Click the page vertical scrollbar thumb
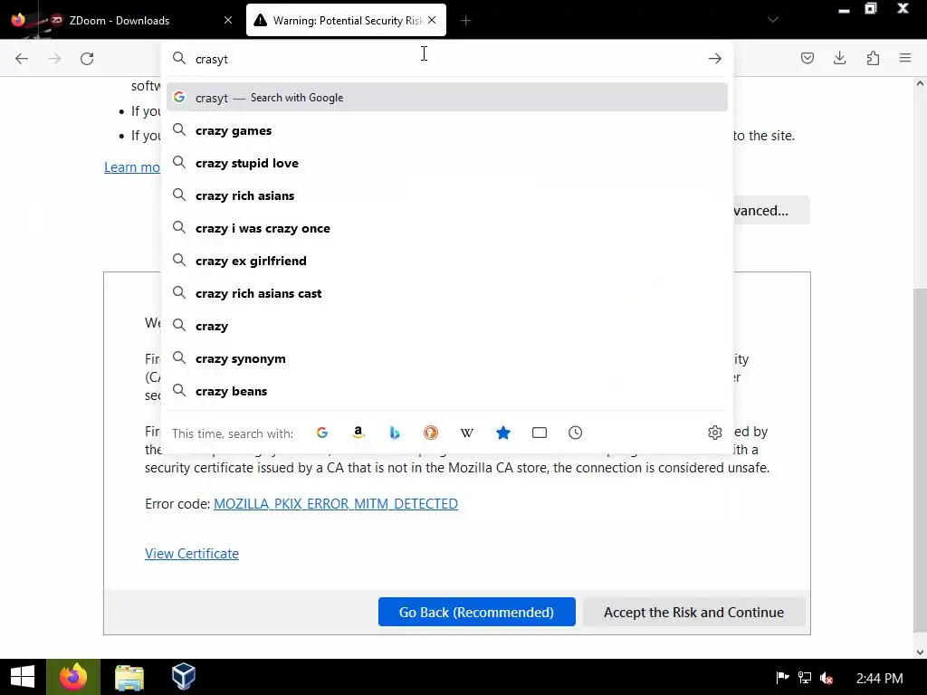The width and height of the screenshot is (927, 695). click(920, 461)
